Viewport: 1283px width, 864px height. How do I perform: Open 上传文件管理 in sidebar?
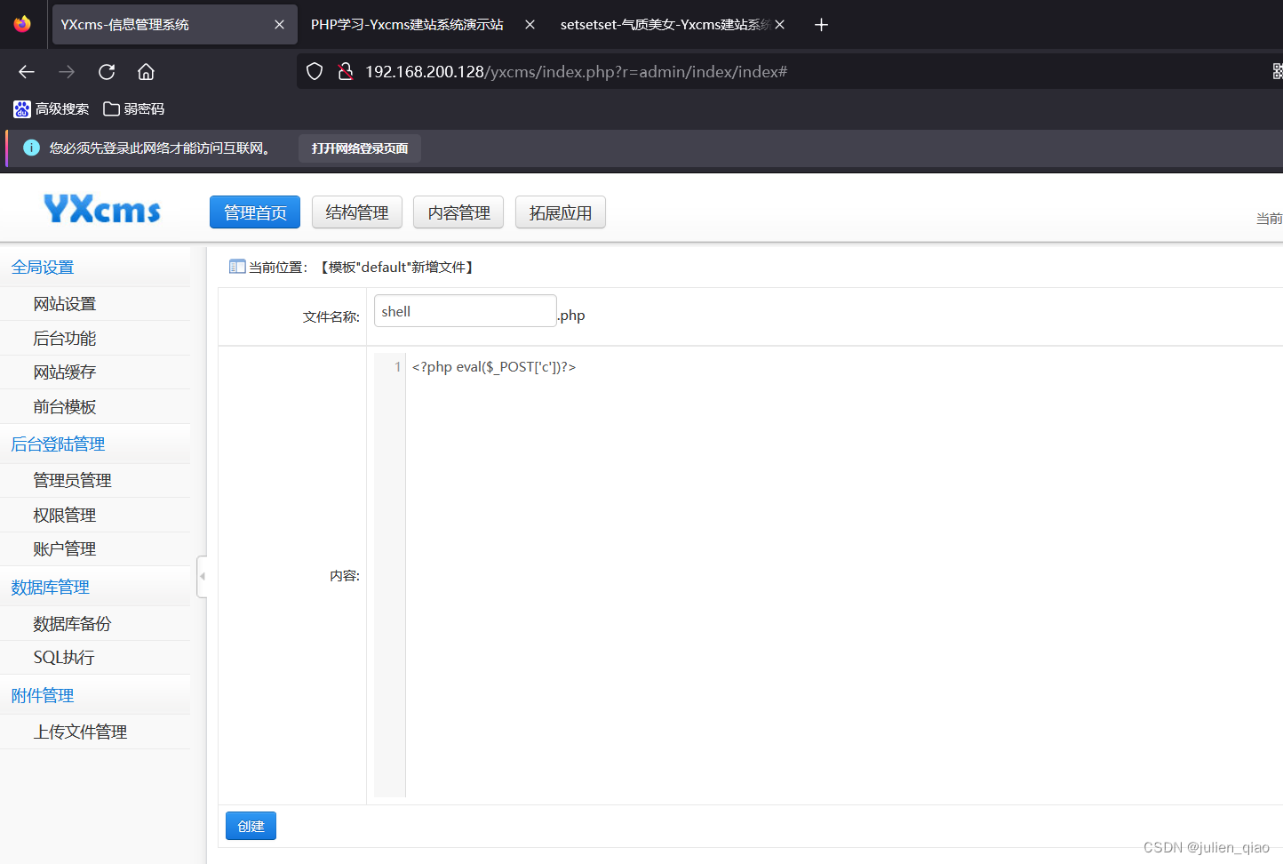coord(95,732)
